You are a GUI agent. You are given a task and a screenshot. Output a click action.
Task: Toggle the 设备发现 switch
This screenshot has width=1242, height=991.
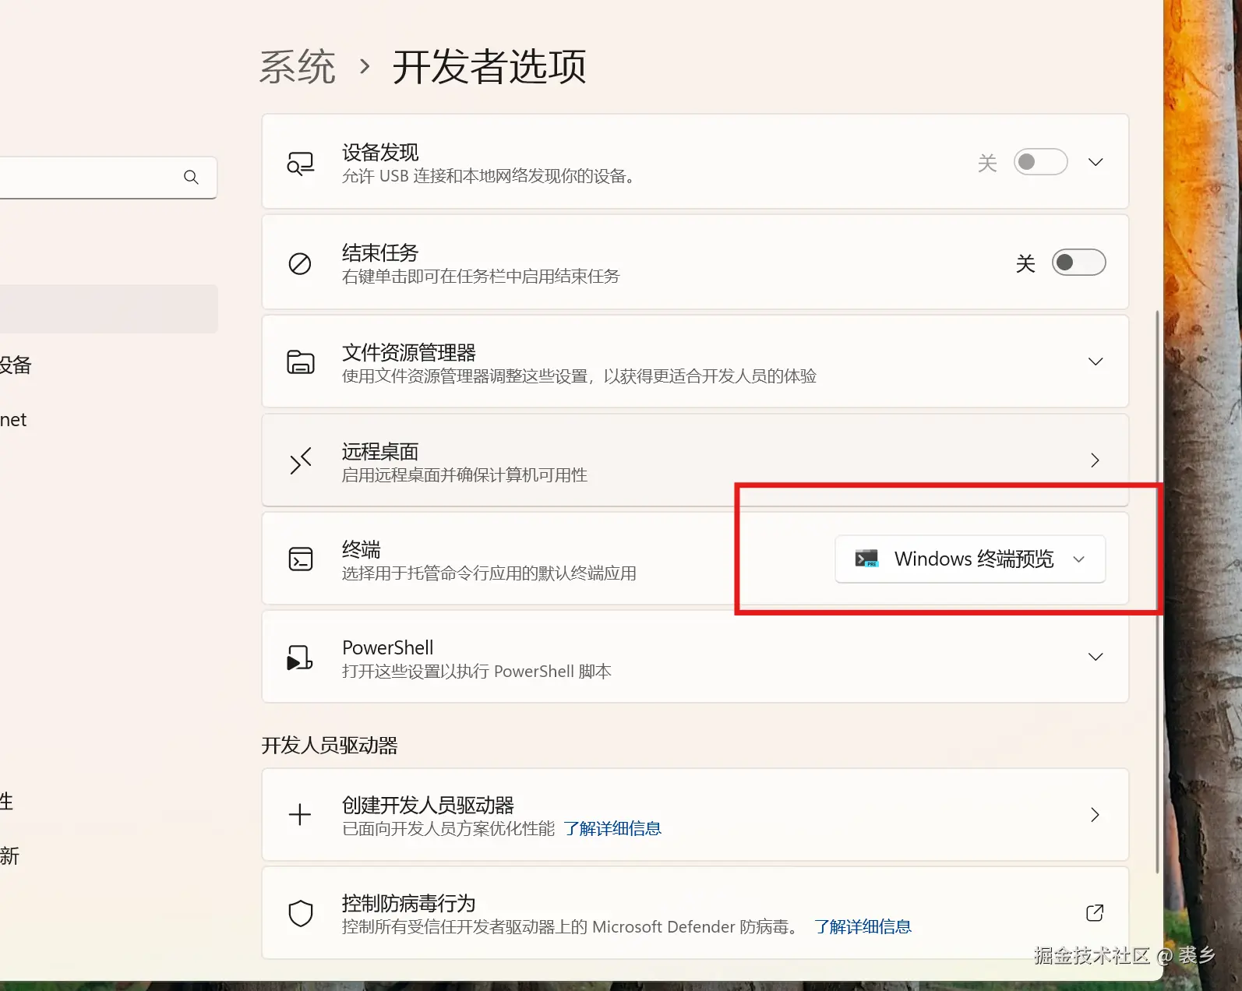click(1041, 162)
